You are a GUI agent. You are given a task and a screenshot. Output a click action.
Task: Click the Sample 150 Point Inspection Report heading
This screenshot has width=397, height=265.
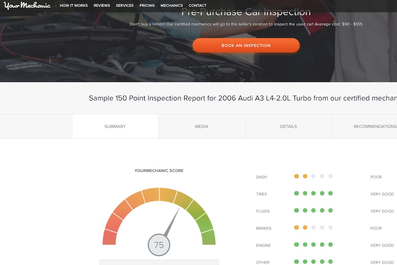(243, 98)
